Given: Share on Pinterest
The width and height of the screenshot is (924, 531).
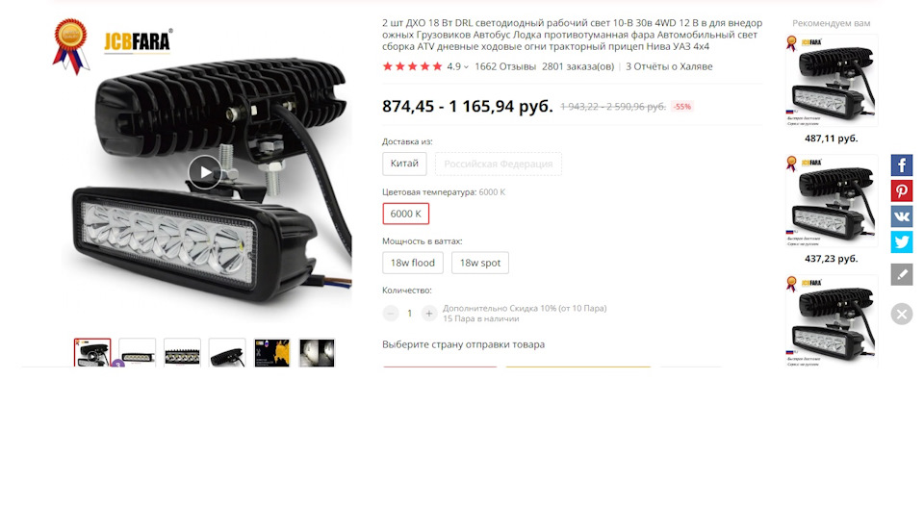Looking at the screenshot, I should [901, 190].
